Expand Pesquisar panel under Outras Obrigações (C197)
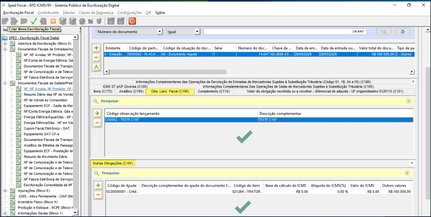The width and height of the screenshot is (431, 217). 407,173
